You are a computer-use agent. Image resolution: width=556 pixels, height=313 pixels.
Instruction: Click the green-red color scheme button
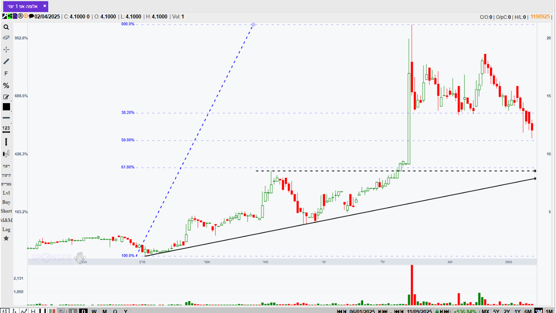(52, 311)
